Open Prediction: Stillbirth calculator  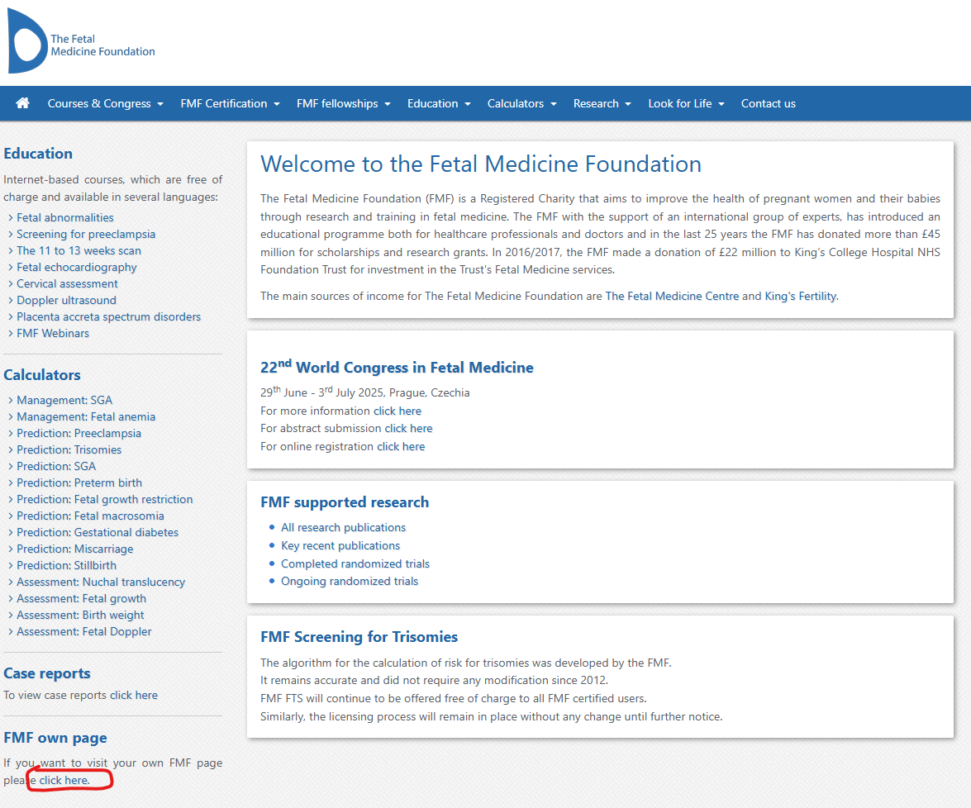click(x=66, y=565)
